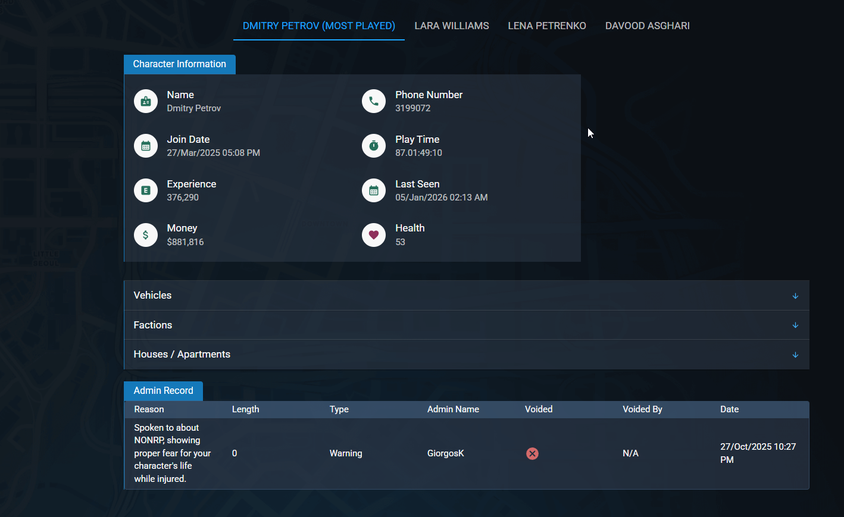This screenshot has width=844, height=517.
Task: Click the Experience 'E' icon
Action: pyautogui.click(x=146, y=190)
